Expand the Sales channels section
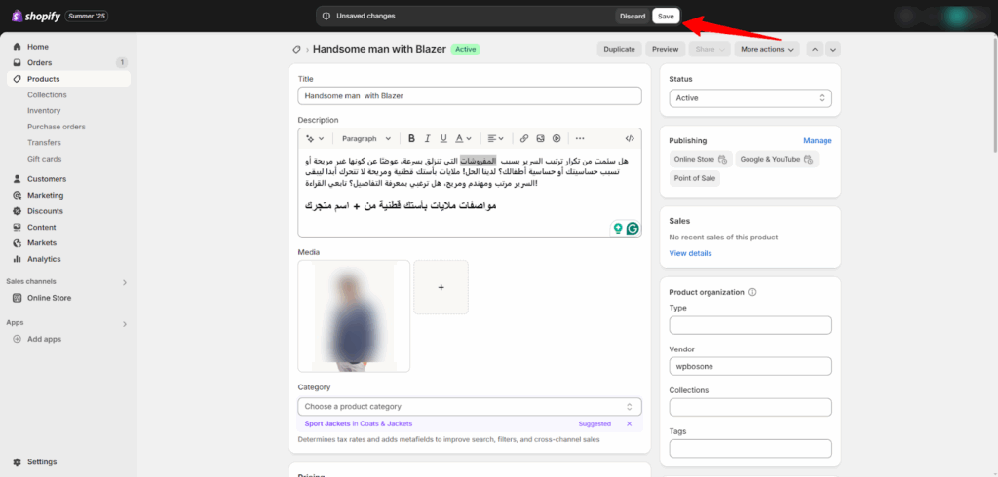Image resolution: width=998 pixels, height=477 pixels. [124, 282]
